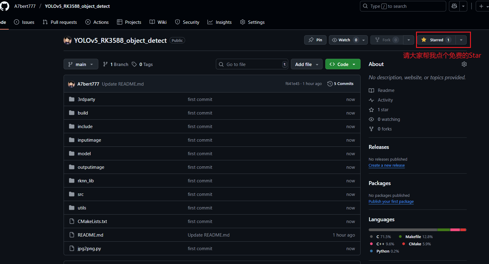Open the outputimage folder
The image size is (489, 264).
tap(91, 167)
